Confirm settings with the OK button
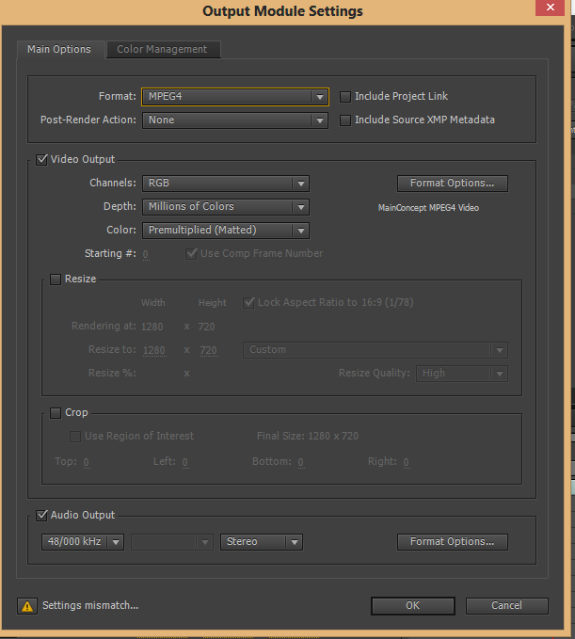The width and height of the screenshot is (575, 639). tap(413, 606)
